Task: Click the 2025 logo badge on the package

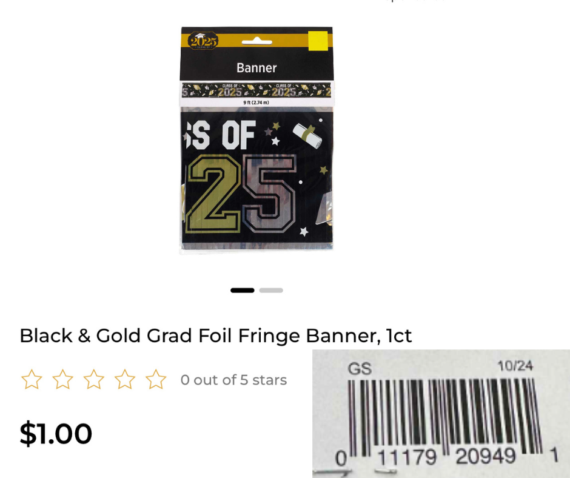Action: tap(203, 41)
